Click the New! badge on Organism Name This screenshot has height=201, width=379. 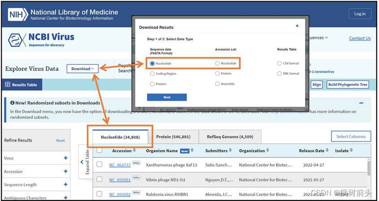coord(185,151)
